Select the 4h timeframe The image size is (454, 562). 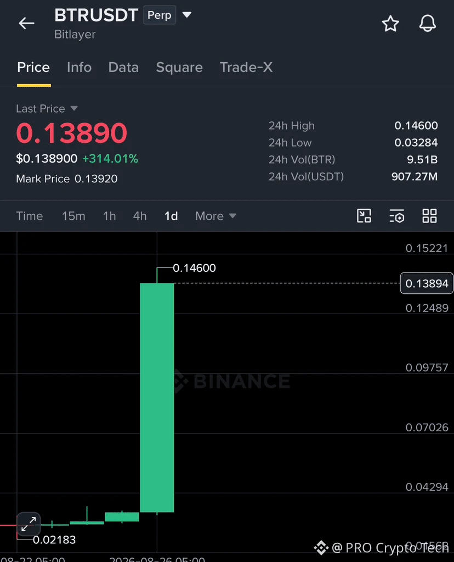[140, 216]
